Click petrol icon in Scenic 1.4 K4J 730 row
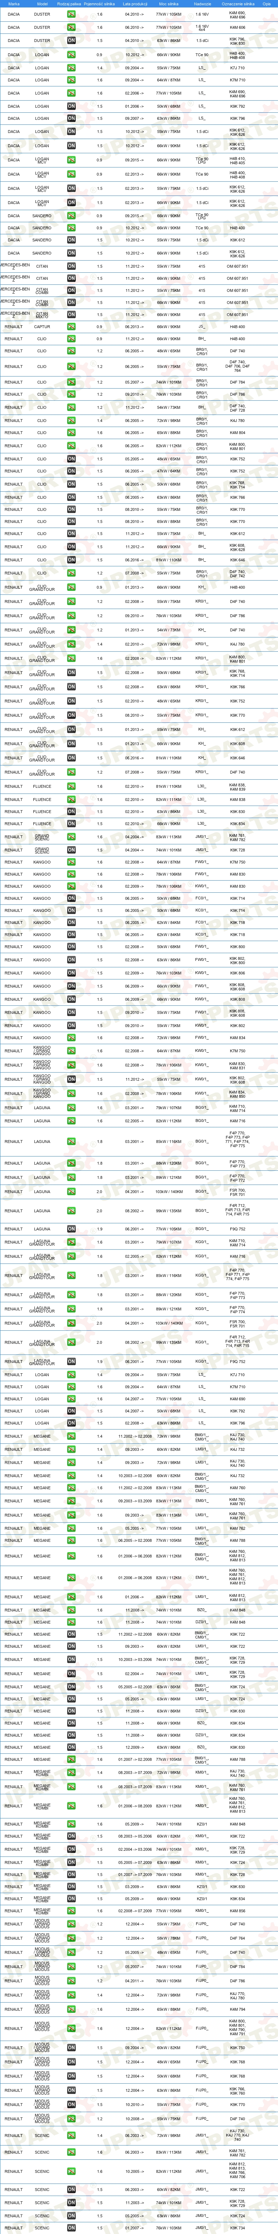 [71, 2136]
